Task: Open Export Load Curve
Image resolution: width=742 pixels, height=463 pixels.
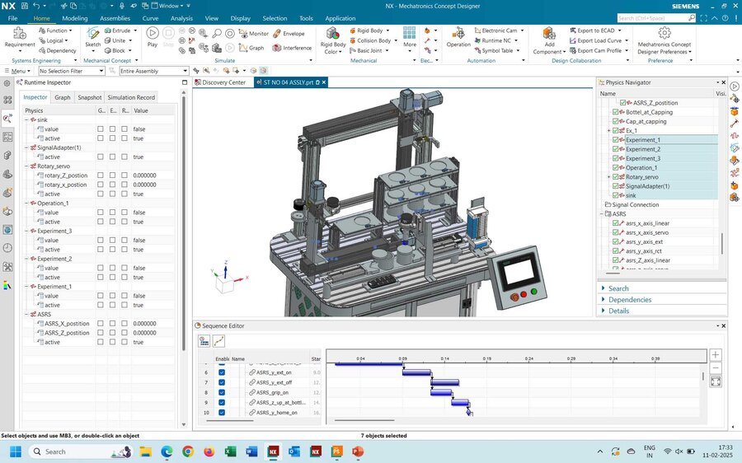Action: [595, 40]
